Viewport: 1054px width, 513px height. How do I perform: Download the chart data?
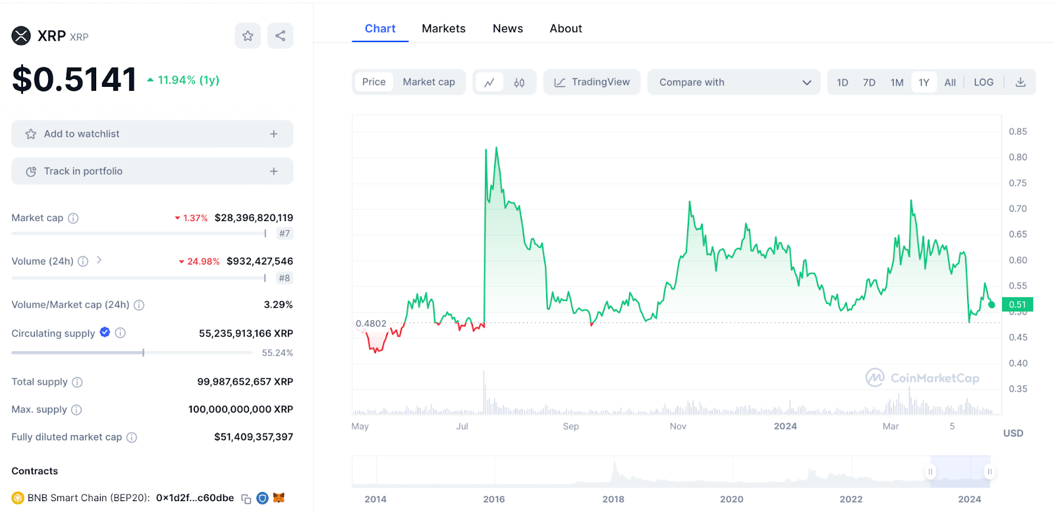[x=1020, y=82]
